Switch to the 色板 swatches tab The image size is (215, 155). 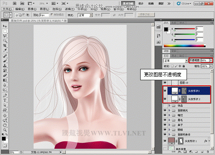(x=174, y=23)
